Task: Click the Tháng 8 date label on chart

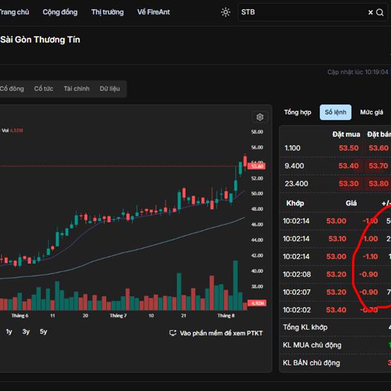Action: coord(226,315)
